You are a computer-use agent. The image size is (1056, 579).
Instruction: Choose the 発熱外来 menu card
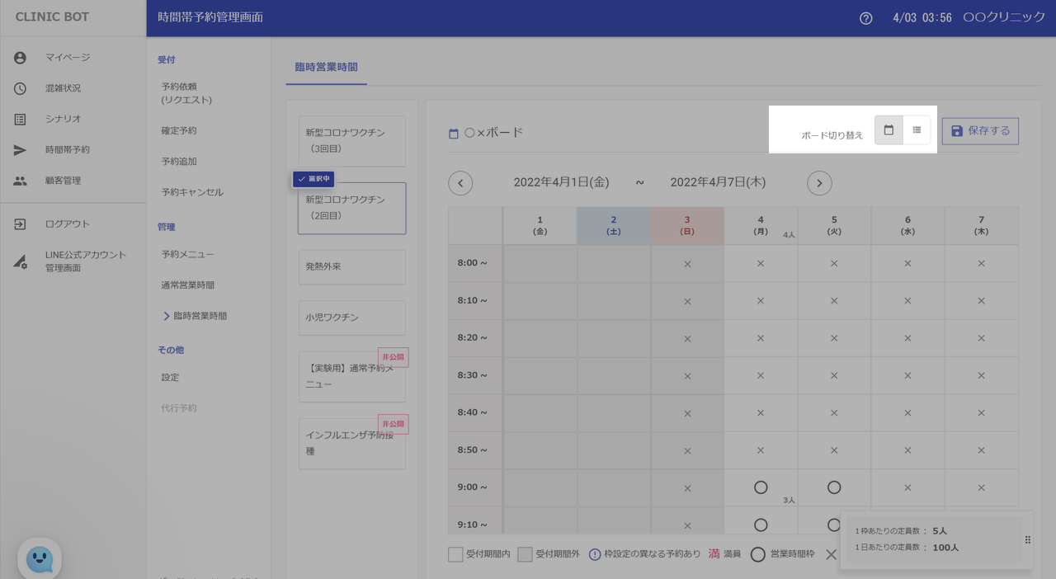click(351, 267)
